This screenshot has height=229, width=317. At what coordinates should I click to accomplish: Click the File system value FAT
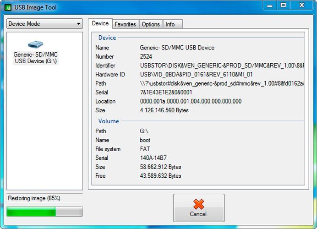145,149
